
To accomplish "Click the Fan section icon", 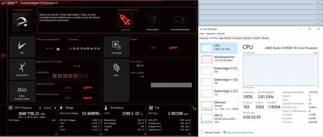I will click(151, 108).
